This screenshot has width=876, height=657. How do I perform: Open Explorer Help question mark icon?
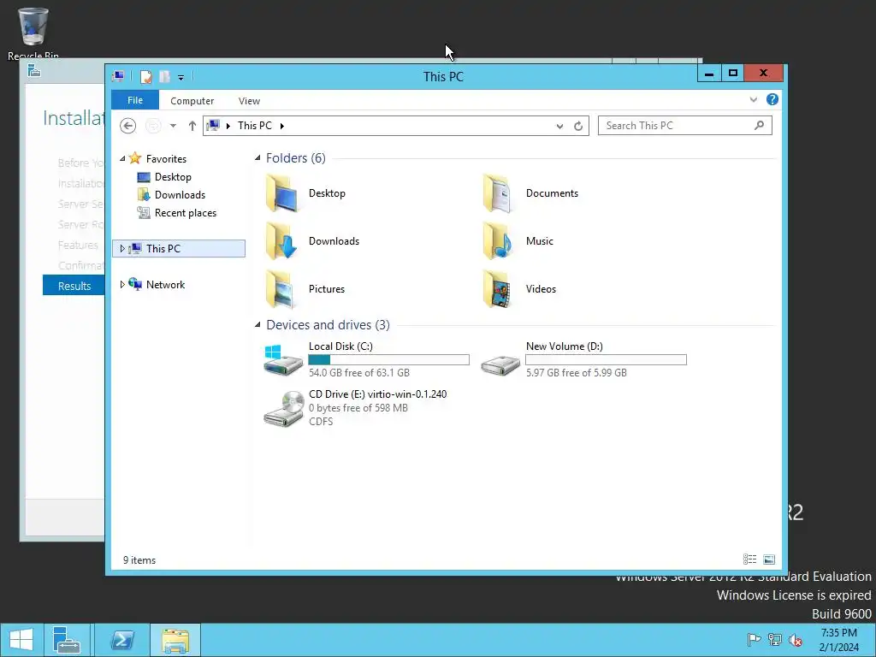pyautogui.click(x=772, y=99)
